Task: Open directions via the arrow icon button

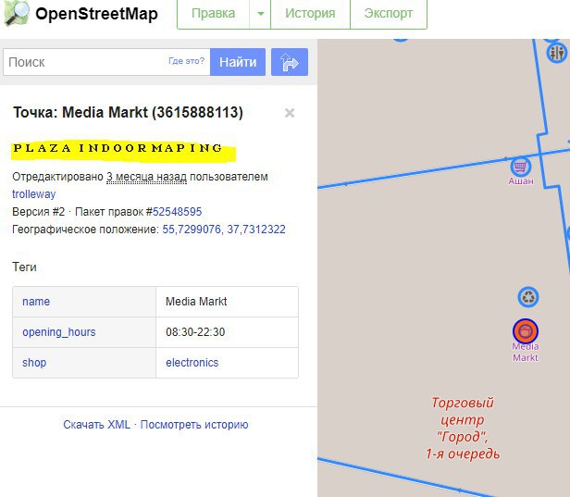Action: coord(290,62)
